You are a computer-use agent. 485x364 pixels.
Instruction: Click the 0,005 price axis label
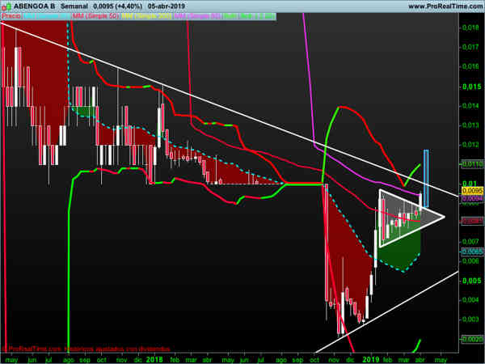472,281
